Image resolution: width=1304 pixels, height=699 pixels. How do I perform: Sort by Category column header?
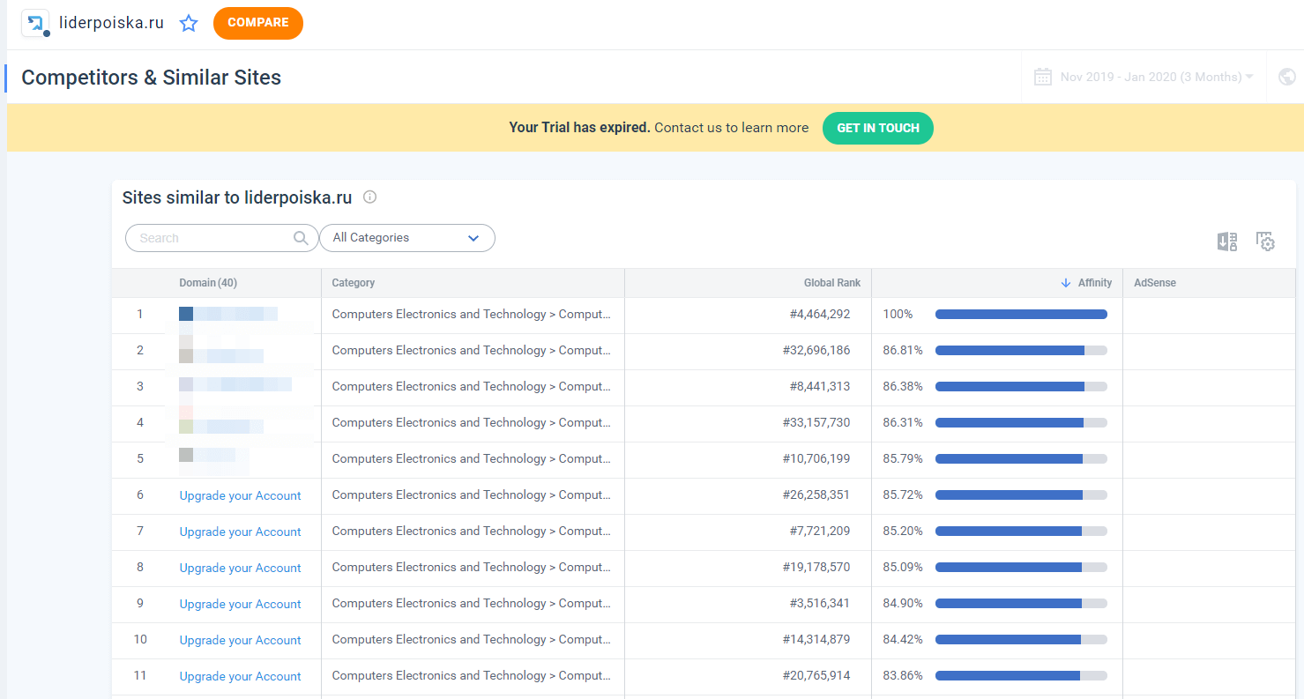tap(354, 283)
